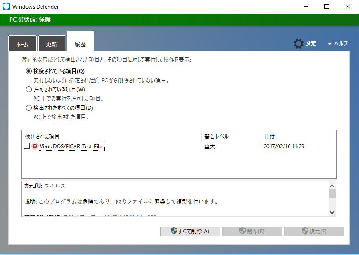Viewport: 359px width, 255px height.
Task: Select the 検疫されている項目 radio button
Action: [29, 71]
